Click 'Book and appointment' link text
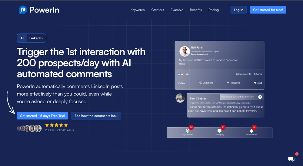 tap(199, 54)
